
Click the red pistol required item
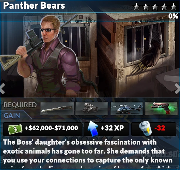161,108
